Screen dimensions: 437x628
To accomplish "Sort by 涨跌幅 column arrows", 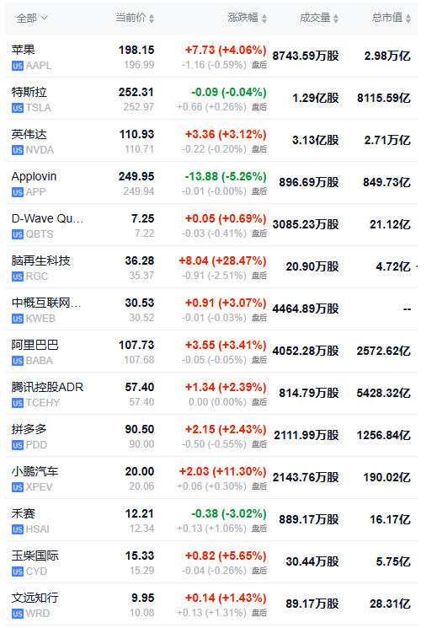I will (264, 19).
